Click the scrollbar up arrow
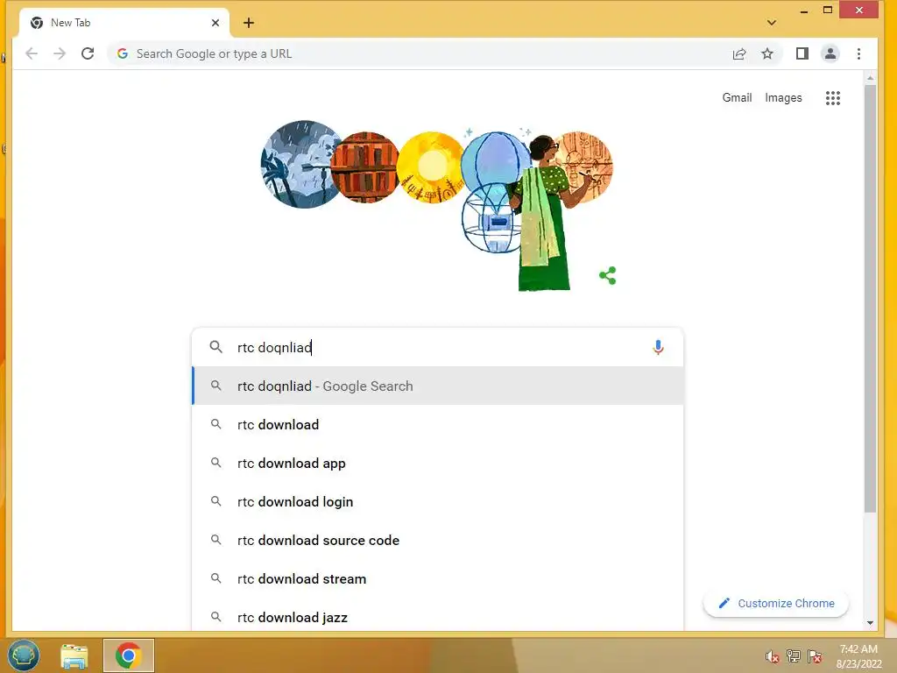Screen dimensions: 897x673 click(x=870, y=77)
